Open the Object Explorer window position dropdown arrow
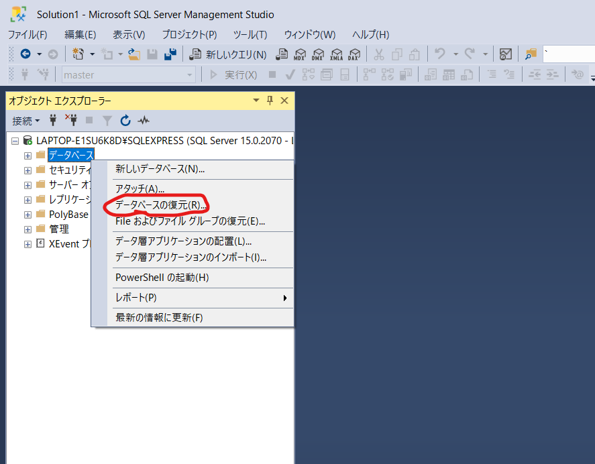Viewport: 595px width, 464px height. coord(256,101)
